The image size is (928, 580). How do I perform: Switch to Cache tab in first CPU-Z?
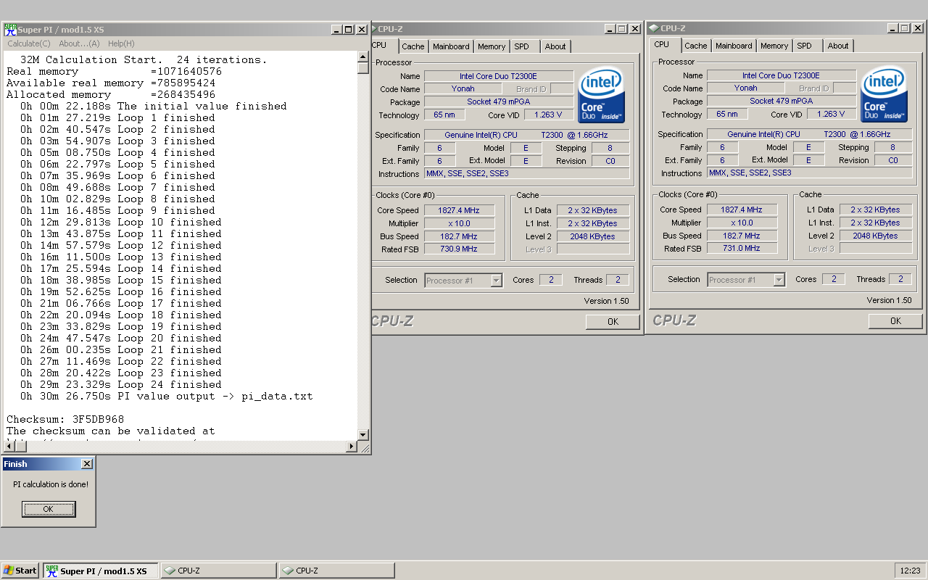pyautogui.click(x=413, y=46)
